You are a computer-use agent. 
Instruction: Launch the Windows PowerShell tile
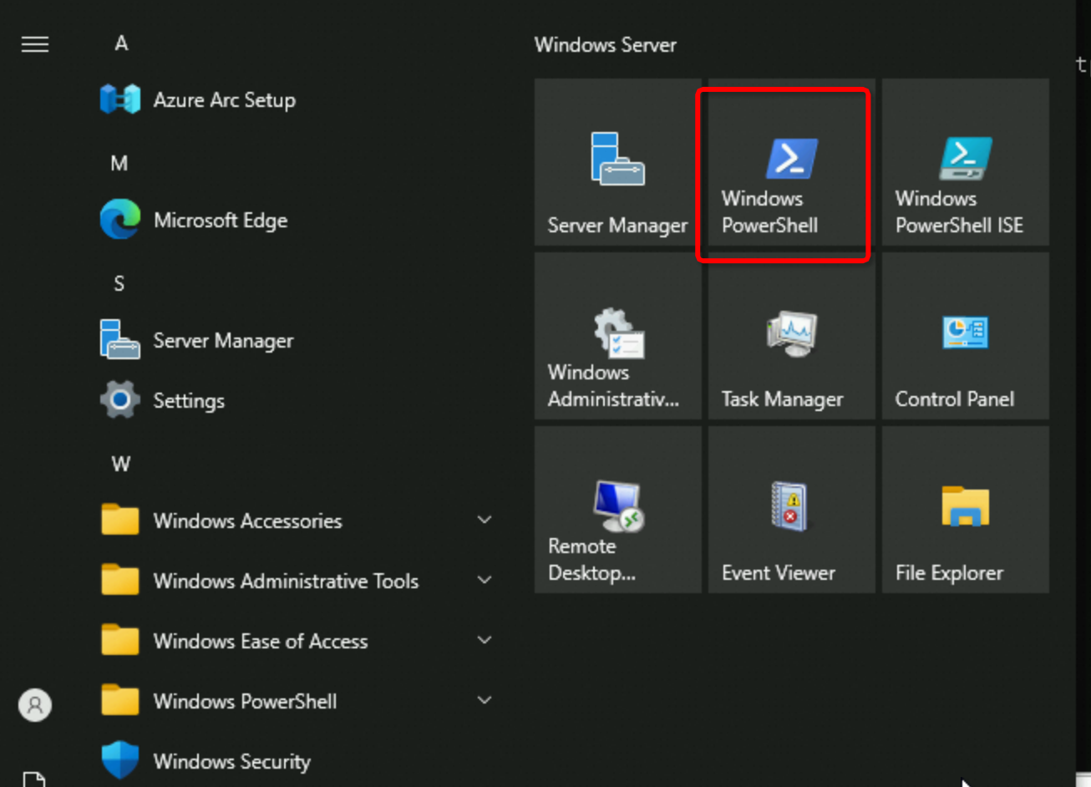tap(792, 162)
